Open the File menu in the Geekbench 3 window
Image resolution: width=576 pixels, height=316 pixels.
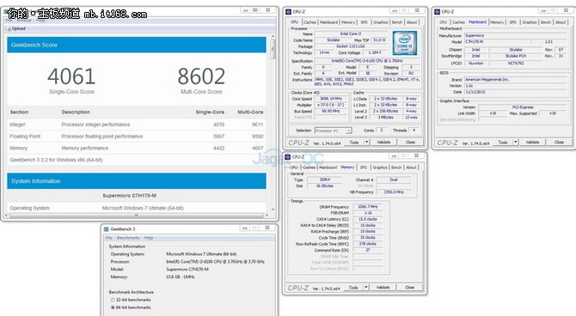[x=109, y=238]
